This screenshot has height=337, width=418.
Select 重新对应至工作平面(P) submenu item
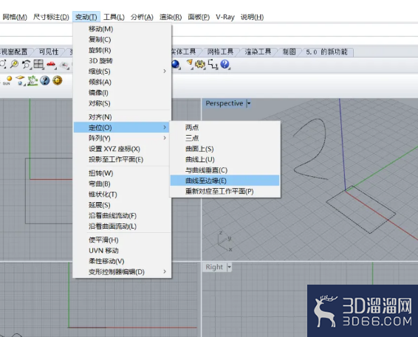click(x=225, y=191)
